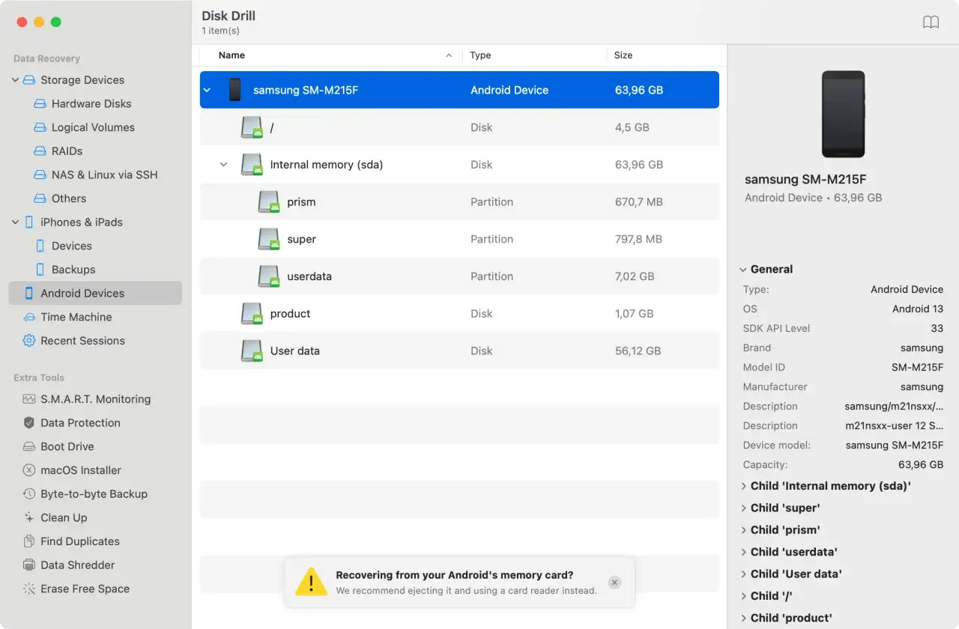Select the product disk row
Screen dimensions: 959x629
[x=459, y=314]
